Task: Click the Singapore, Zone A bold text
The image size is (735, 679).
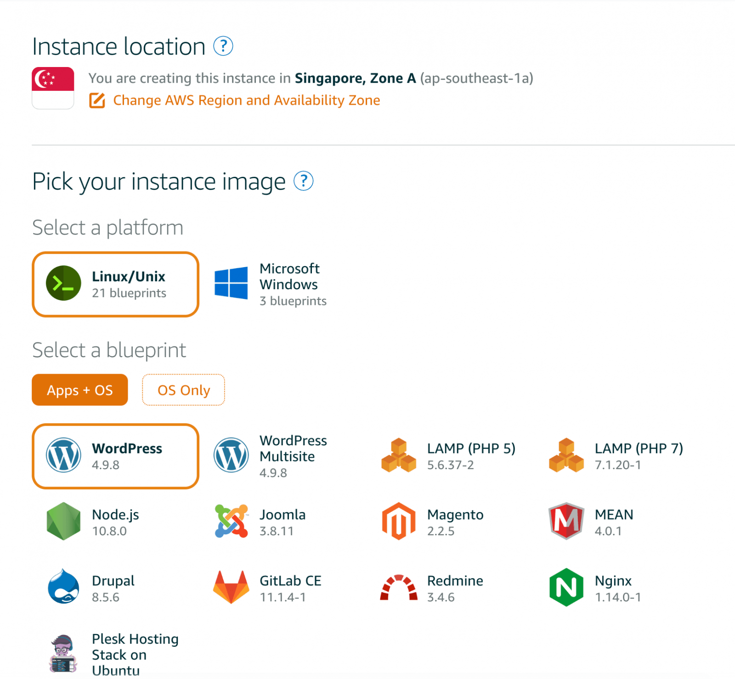Action: click(355, 78)
